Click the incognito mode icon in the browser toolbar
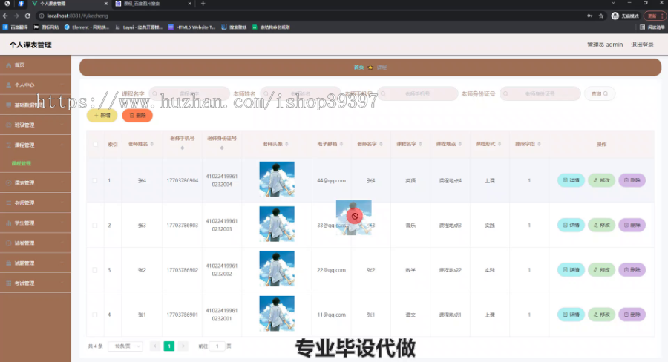Image resolution: width=668 pixels, height=362 pixels. tap(615, 16)
